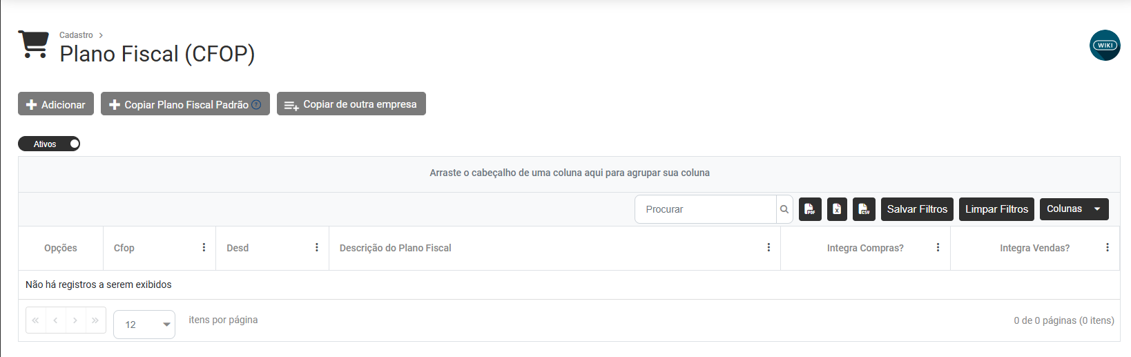The height and width of the screenshot is (357, 1131).
Task: Open Descrição do Plano Fiscal column menu
Action: (768, 247)
